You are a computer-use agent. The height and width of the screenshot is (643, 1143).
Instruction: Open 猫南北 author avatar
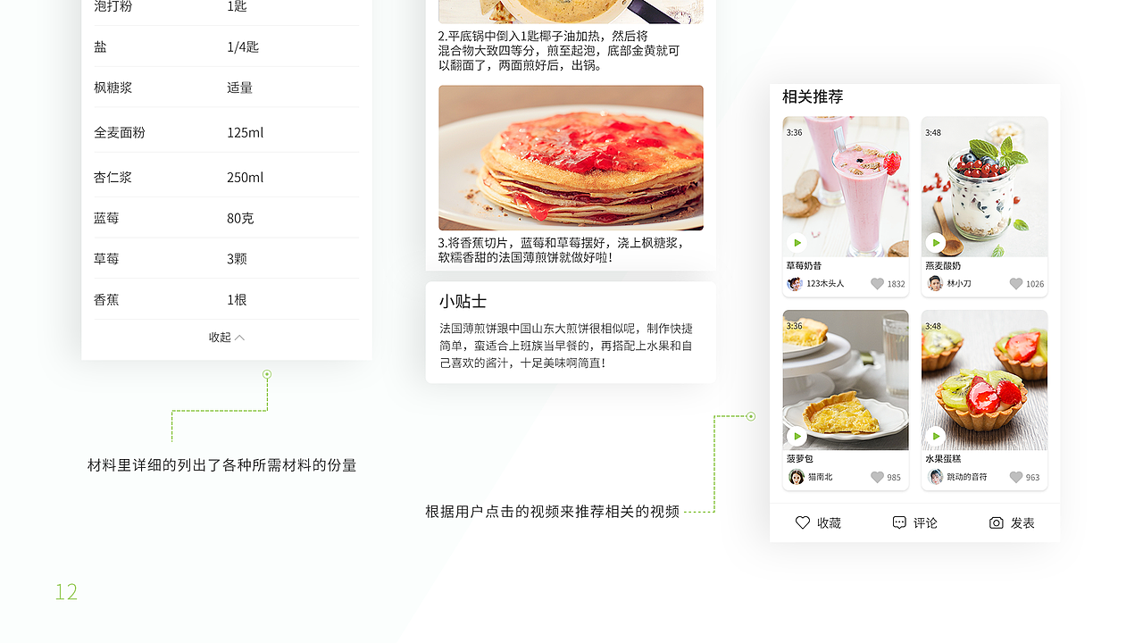(797, 477)
